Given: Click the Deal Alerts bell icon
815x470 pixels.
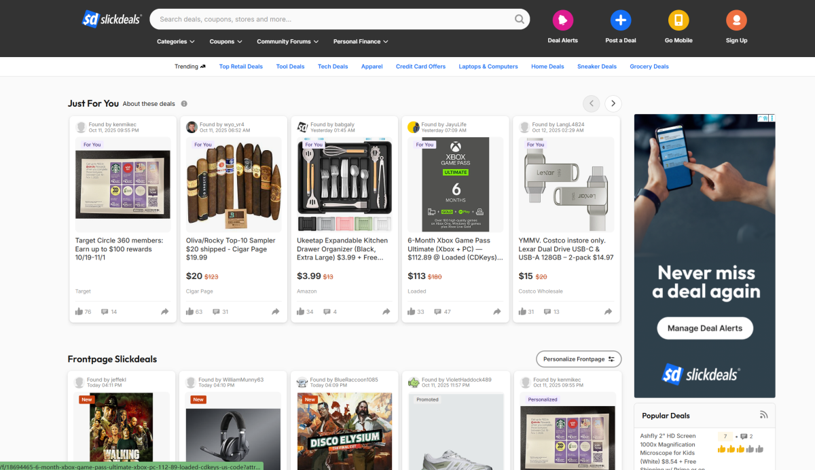Looking at the screenshot, I should [x=562, y=20].
